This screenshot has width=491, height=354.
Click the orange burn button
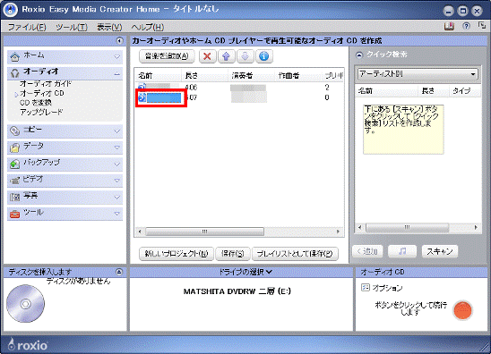[x=462, y=310]
